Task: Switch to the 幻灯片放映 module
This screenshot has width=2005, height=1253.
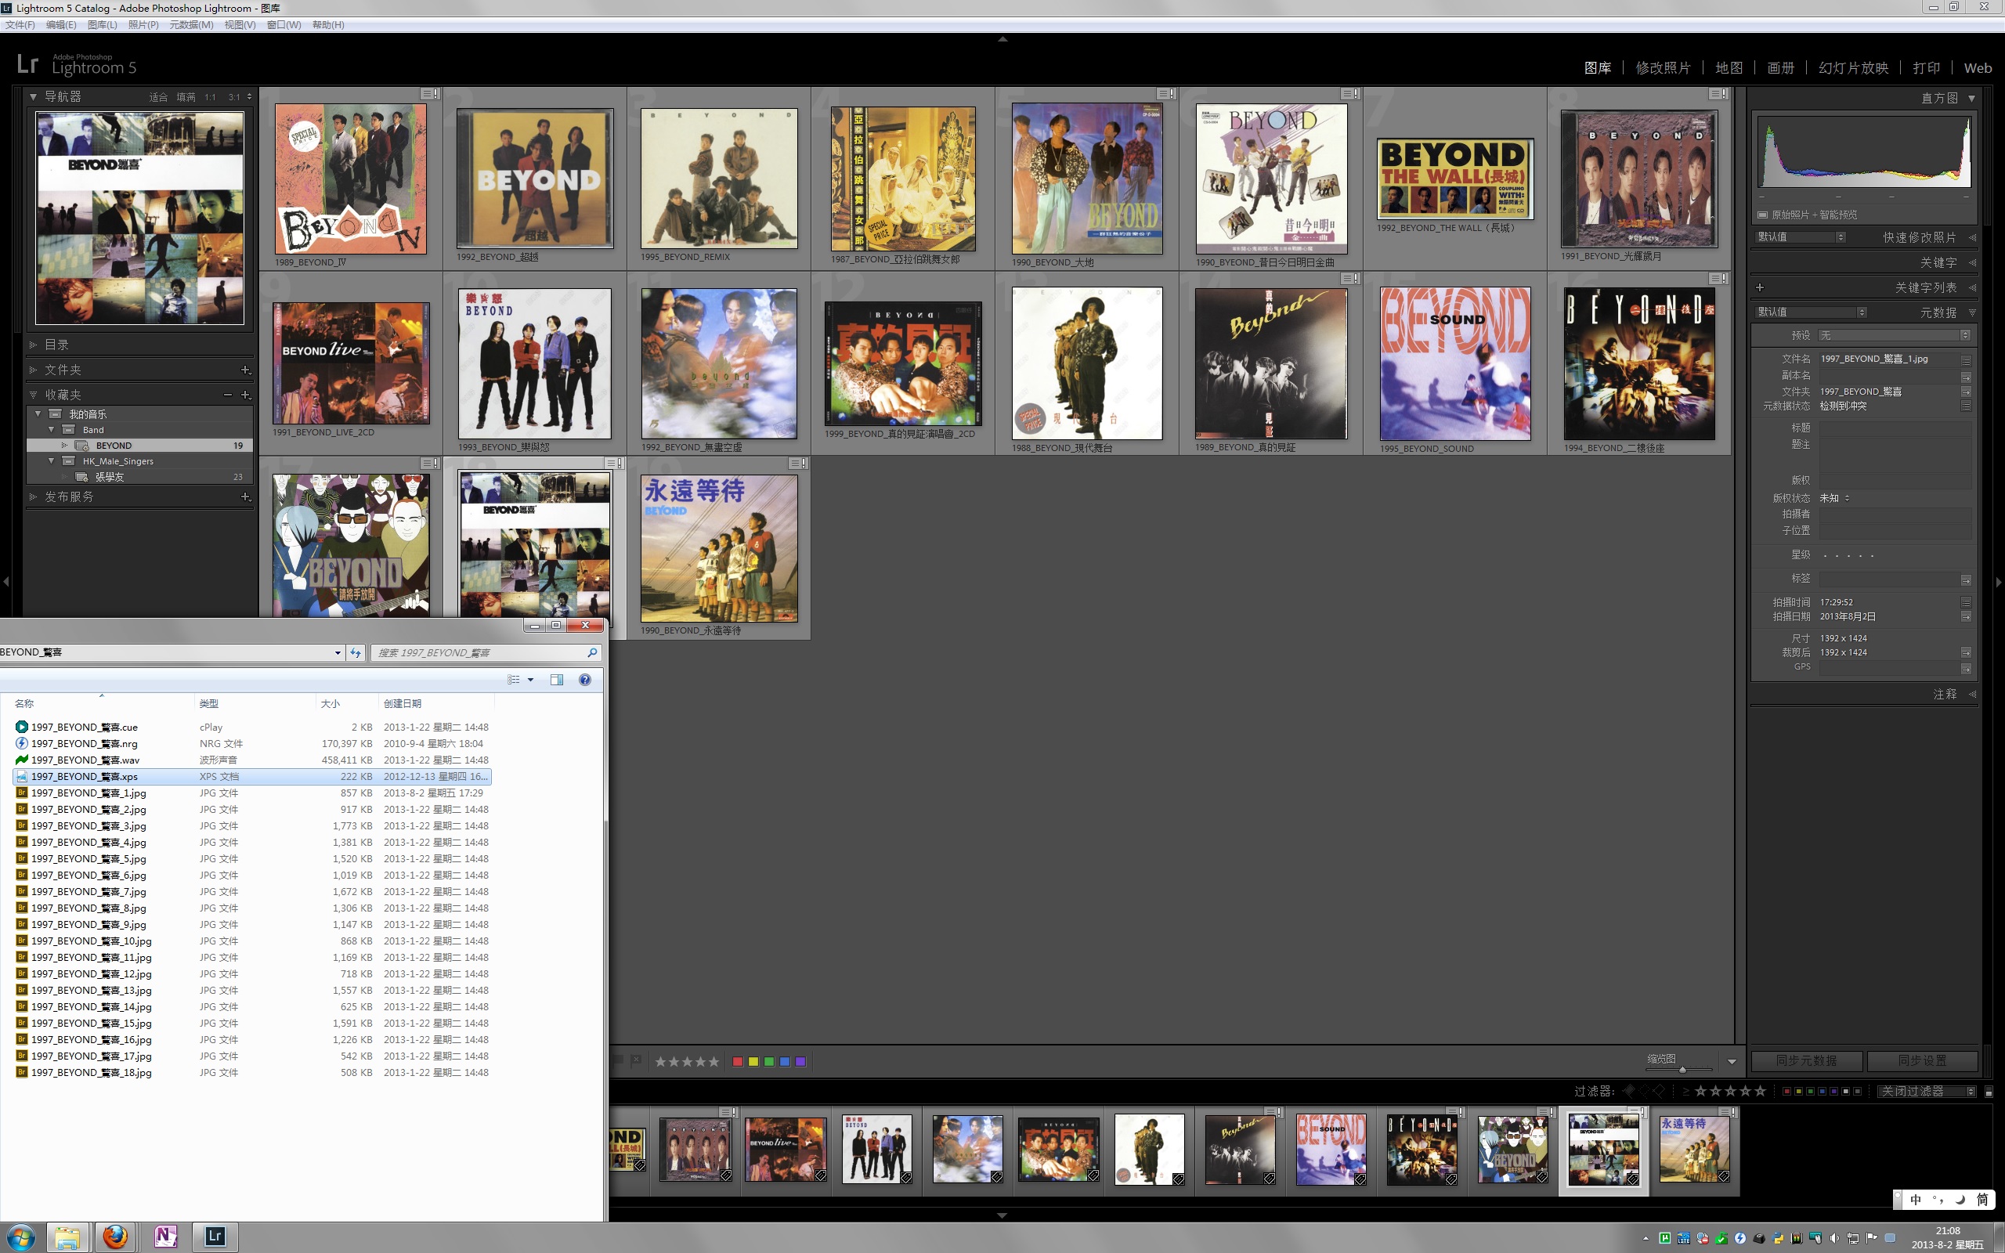Action: [x=1853, y=68]
